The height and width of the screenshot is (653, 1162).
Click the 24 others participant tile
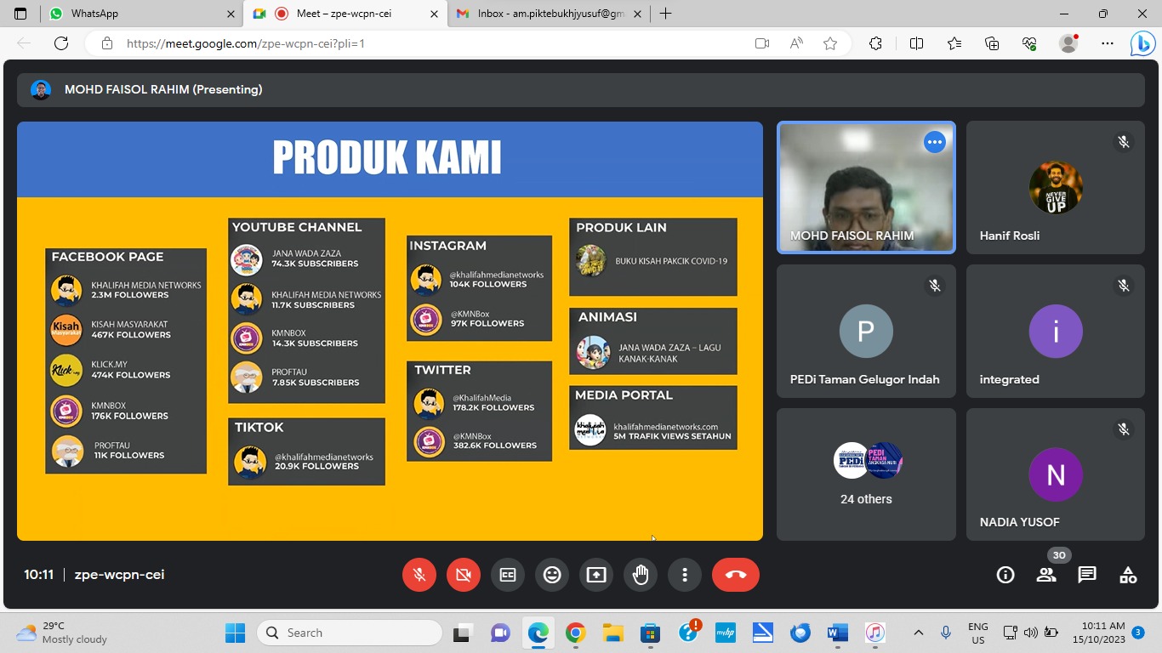(866, 474)
